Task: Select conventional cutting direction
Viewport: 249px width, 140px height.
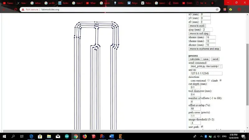Action: (x=208, y=80)
